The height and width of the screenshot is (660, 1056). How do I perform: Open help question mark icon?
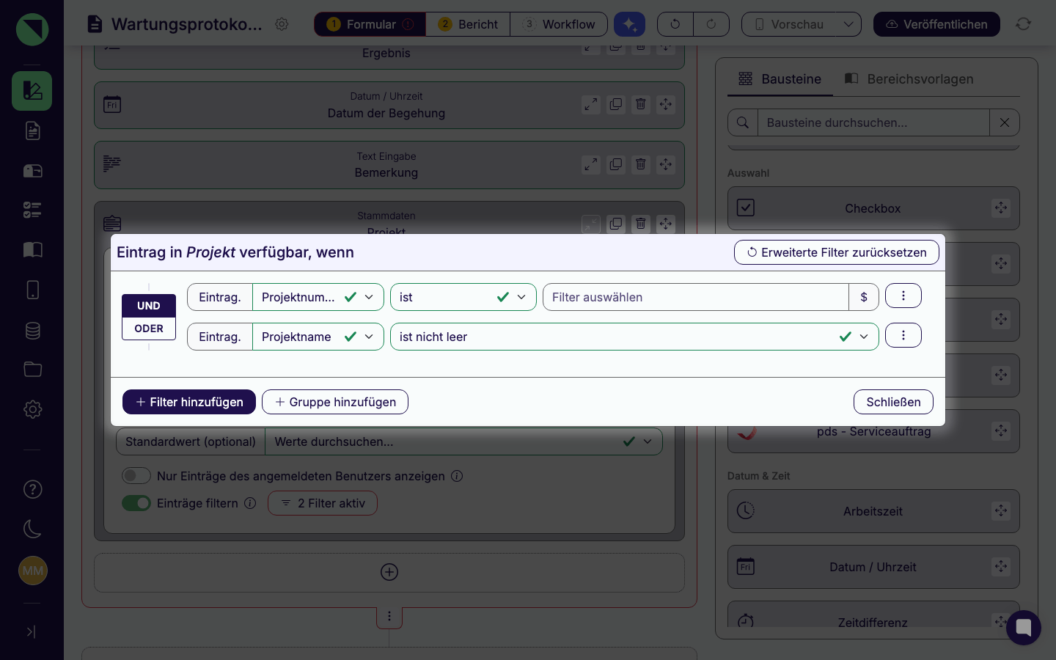(x=32, y=489)
